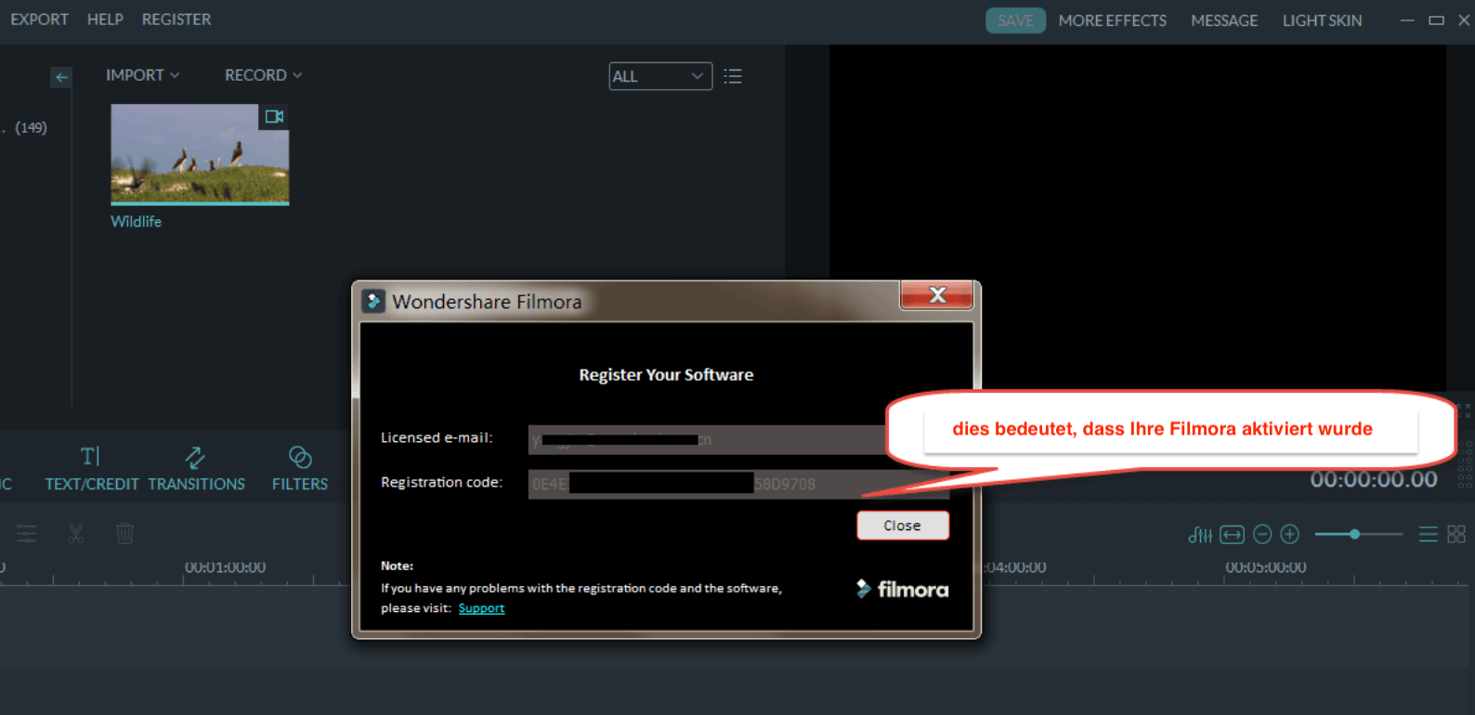The height and width of the screenshot is (715, 1475).
Task: Click the scissors split icon
Action: pos(76,533)
